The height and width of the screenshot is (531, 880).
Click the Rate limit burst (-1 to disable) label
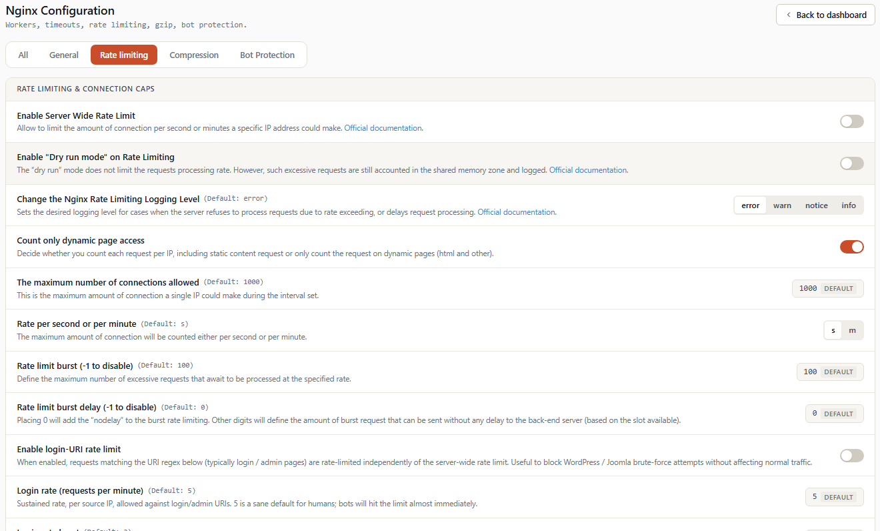(x=75, y=366)
